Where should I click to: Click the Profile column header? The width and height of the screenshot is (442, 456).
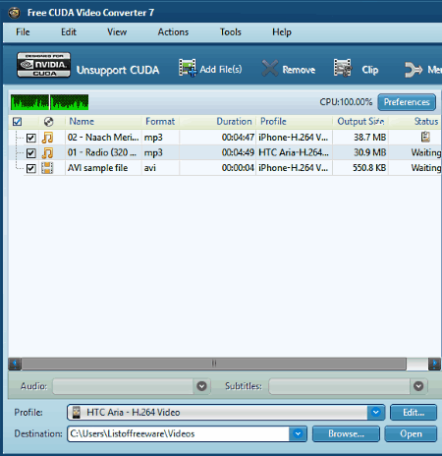click(x=273, y=122)
